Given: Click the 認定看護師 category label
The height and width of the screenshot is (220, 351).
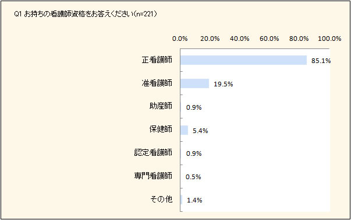Looking at the screenshot, I should [x=153, y=153].
